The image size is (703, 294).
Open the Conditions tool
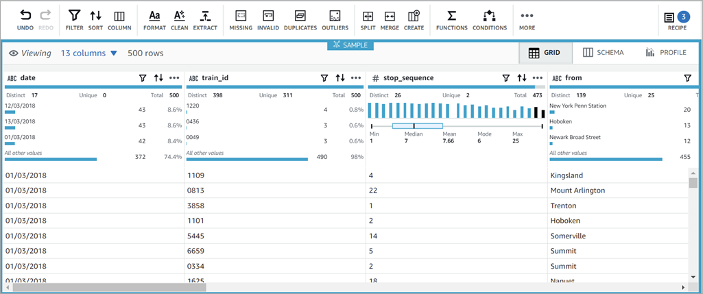(489, 15)
